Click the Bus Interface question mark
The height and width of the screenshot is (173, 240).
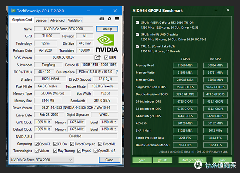(x=117, y=71)
